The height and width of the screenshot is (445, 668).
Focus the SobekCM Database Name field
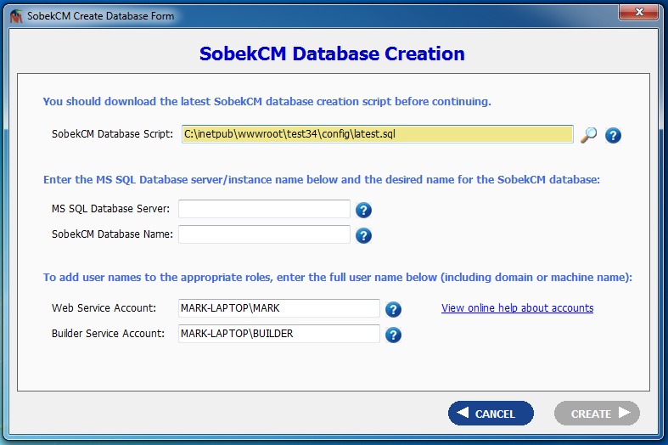264,234
